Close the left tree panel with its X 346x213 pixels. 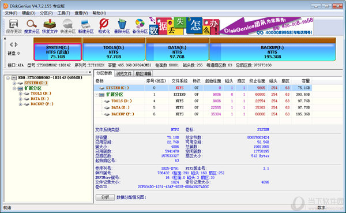90,72
